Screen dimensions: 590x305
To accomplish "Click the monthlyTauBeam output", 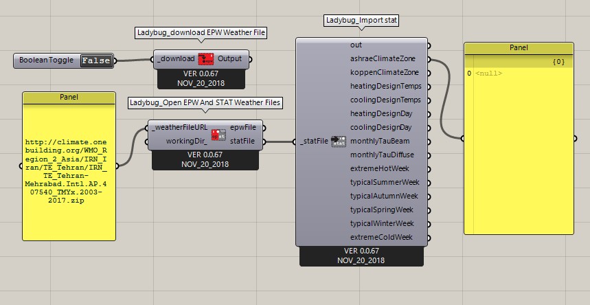I will pos(380,142).
